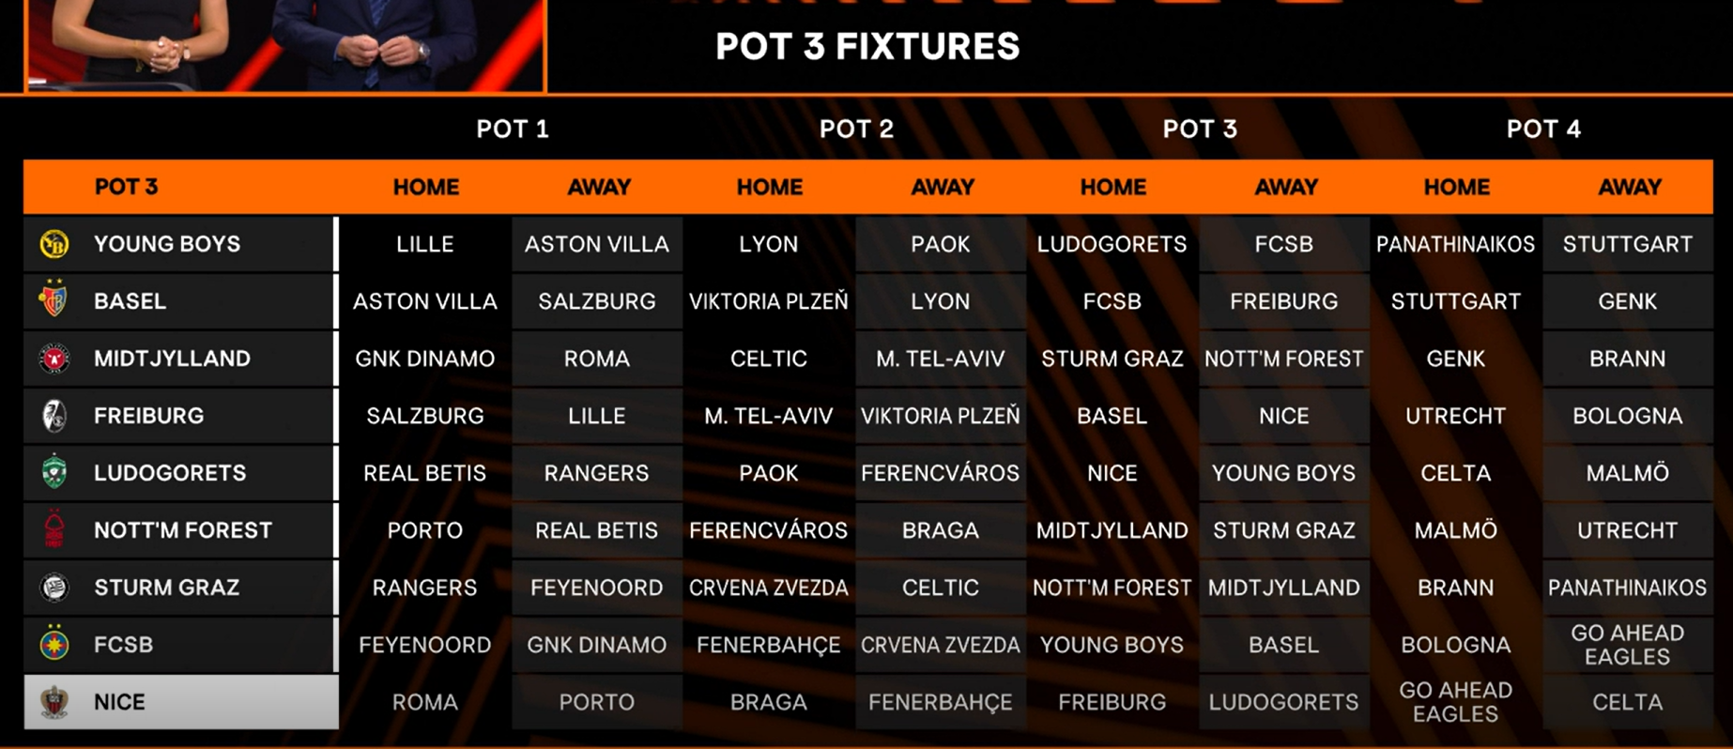Click the presenters video thumbnail

[286, 45]
